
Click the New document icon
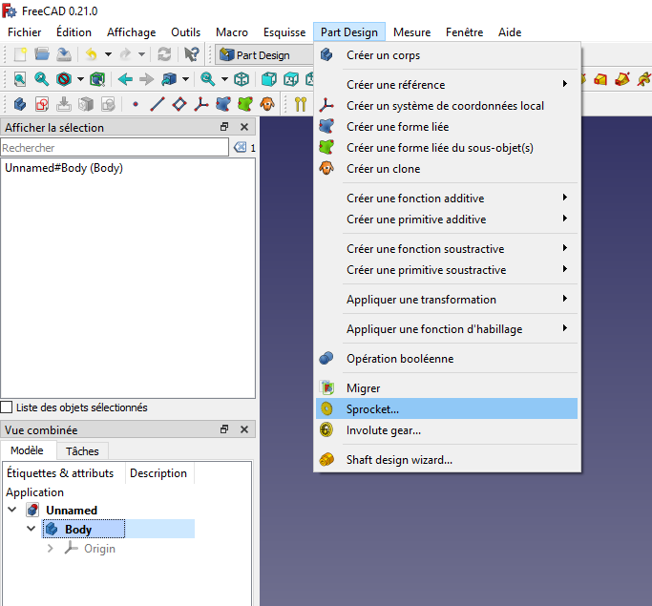click(x=20, y=54)
